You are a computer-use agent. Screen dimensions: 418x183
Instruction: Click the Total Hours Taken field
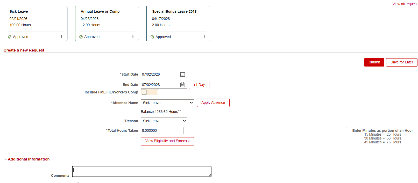(x=162, y=131)
